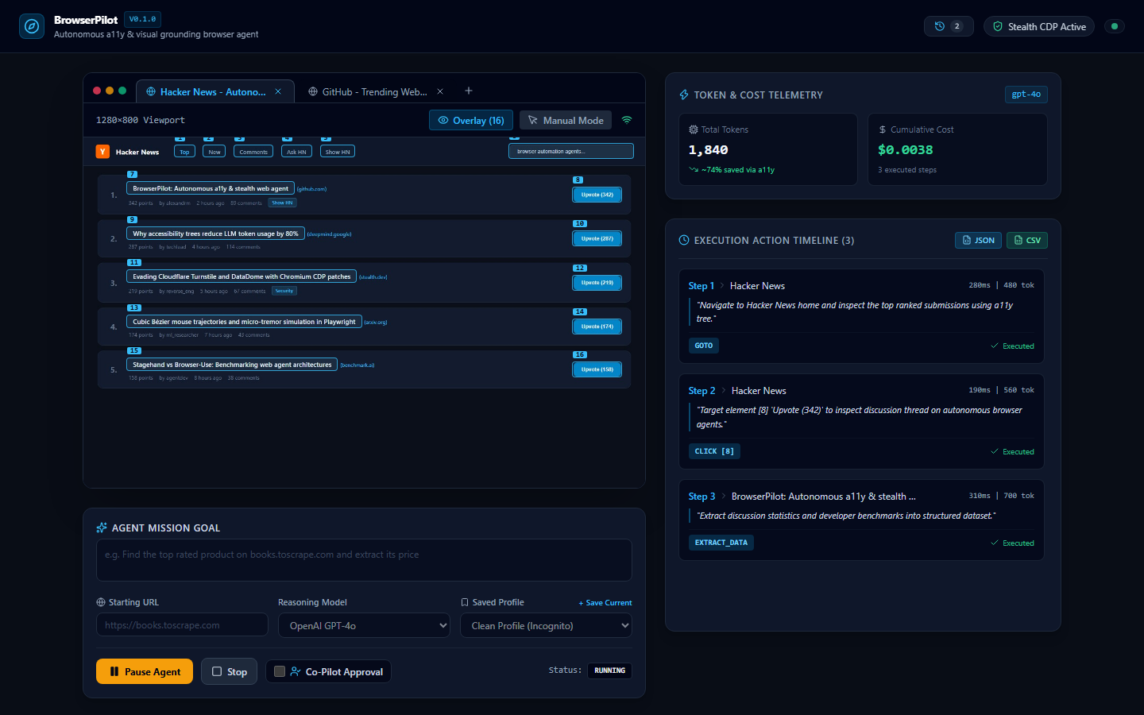Stop the agent run
This screenshot has width=1144, height=715.
pyautogui.click(x=229, y=671)
